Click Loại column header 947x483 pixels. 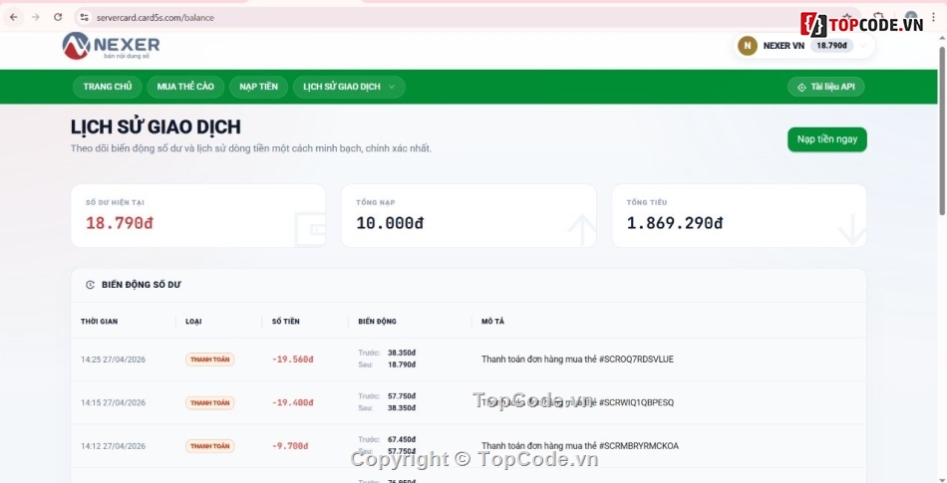(x=193, y=322)
